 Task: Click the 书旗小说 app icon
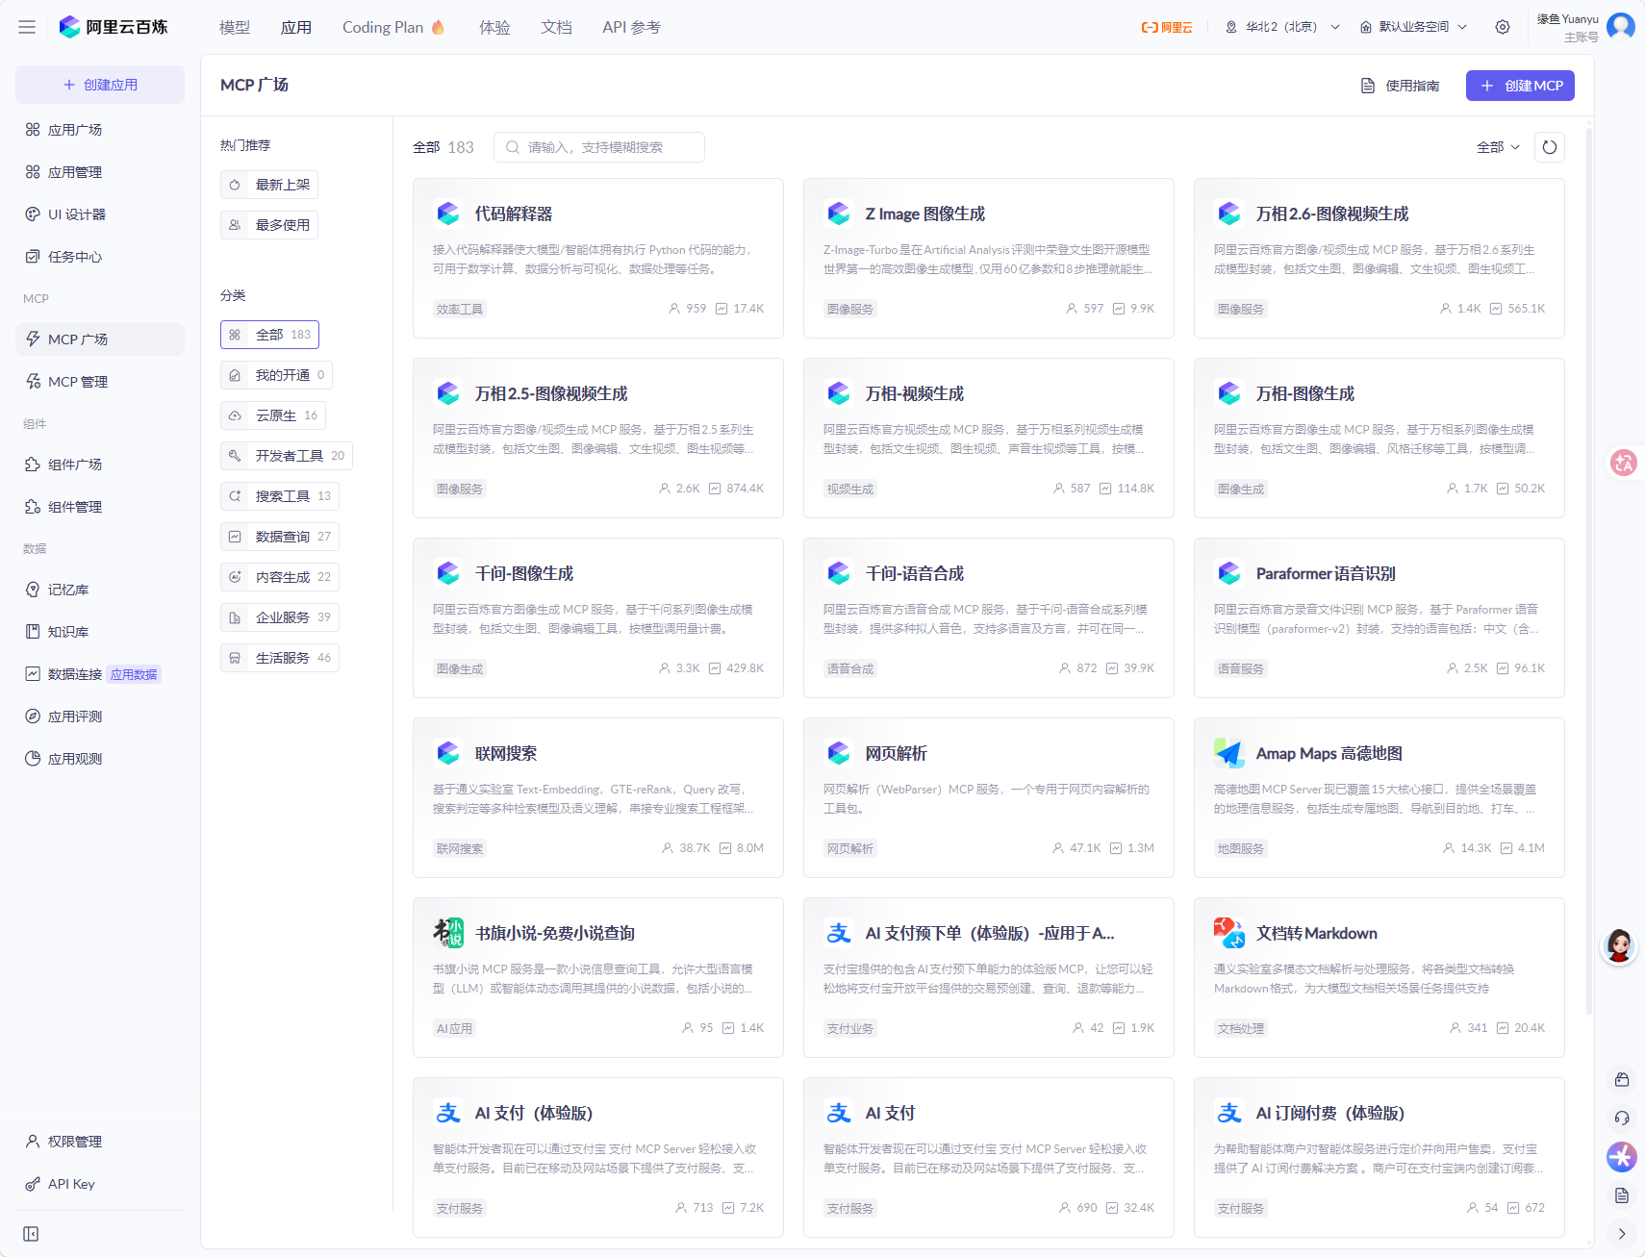[448, 933]
